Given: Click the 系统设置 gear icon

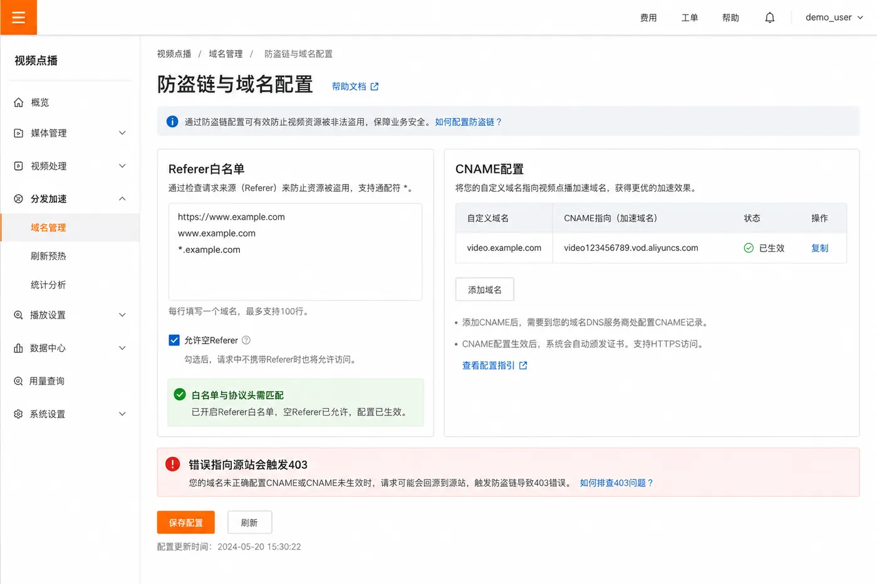Looking at the screenshot, I should (x=18, y=414).
